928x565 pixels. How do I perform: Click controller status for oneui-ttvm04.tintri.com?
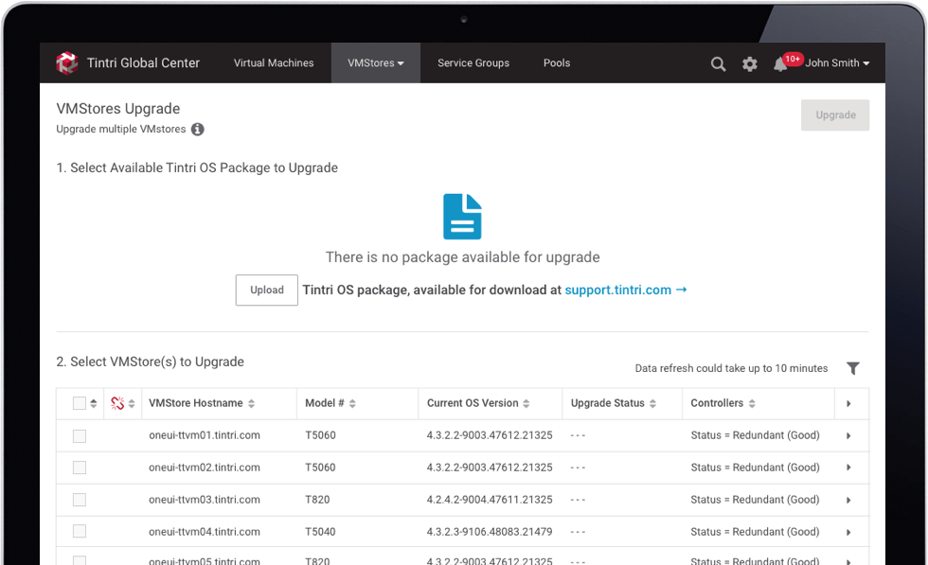click(756, 531)
